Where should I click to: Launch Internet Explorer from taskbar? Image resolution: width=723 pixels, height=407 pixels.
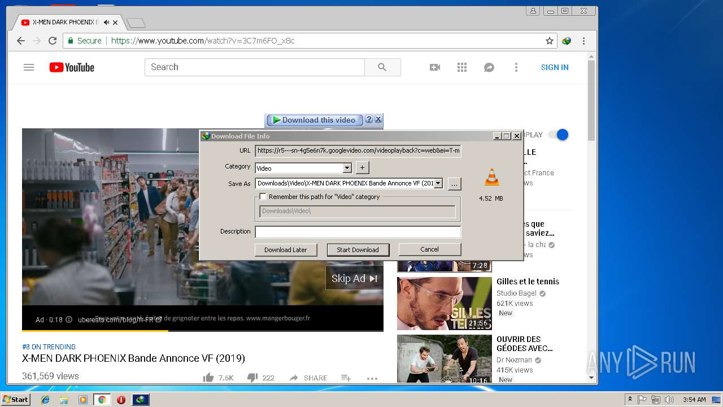coord(45,400)
